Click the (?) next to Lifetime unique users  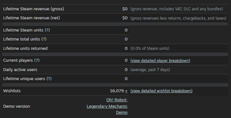tap(49, 79)
